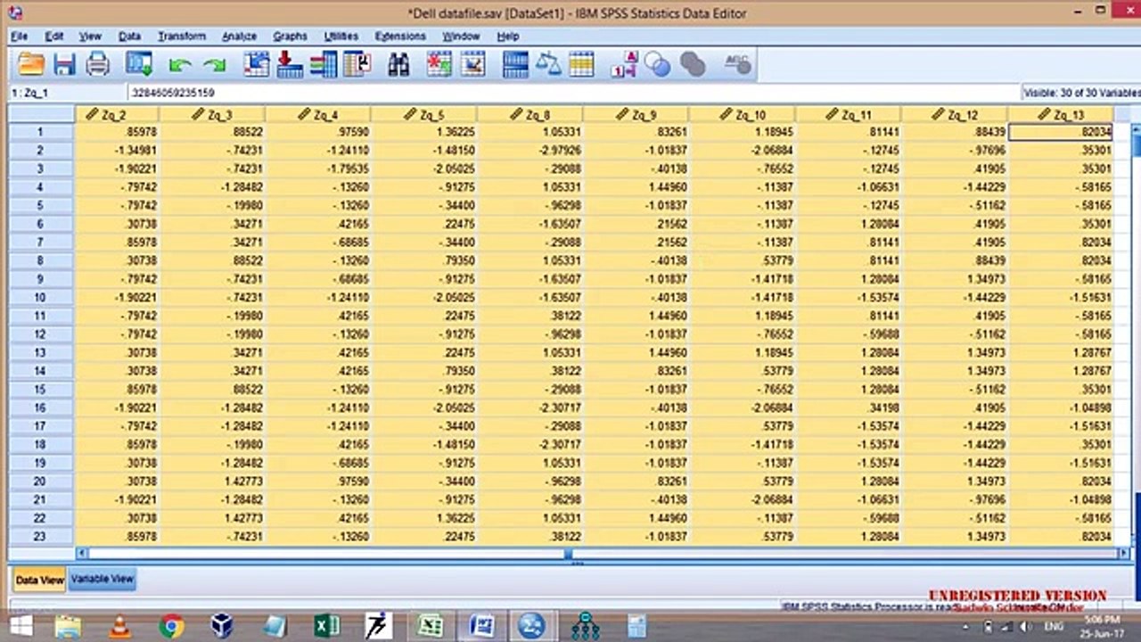The height and width of the screenshot is (642, 1141).
Task: Open the Graphs menu
Action: (x=290, y=37)
